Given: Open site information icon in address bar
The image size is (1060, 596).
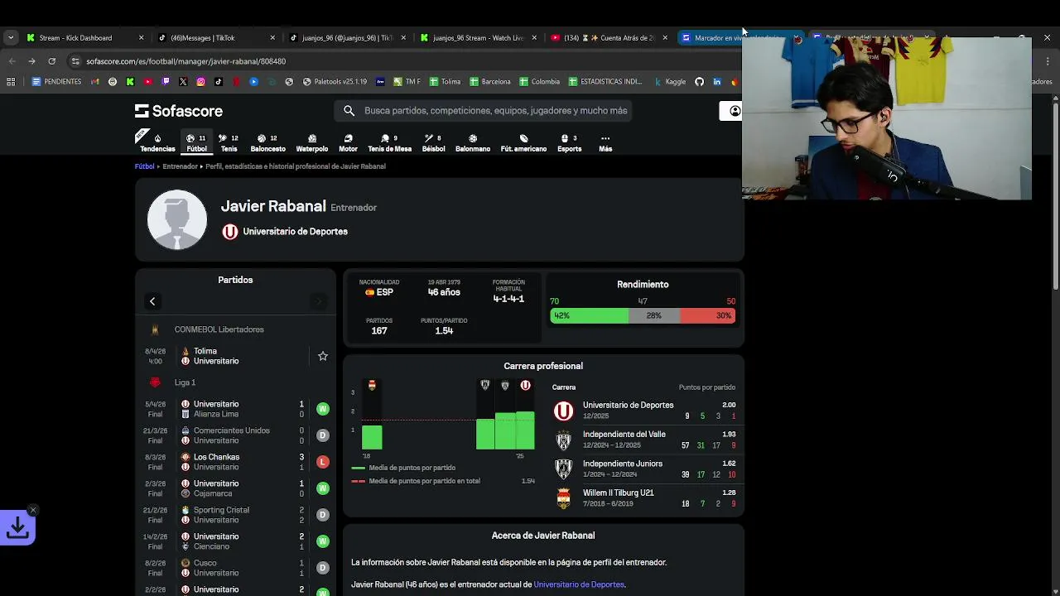Looking at the screenshot, I should pos(75,61).
